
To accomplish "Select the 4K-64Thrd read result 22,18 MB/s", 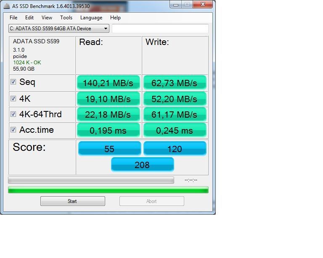I will point(108,114).
